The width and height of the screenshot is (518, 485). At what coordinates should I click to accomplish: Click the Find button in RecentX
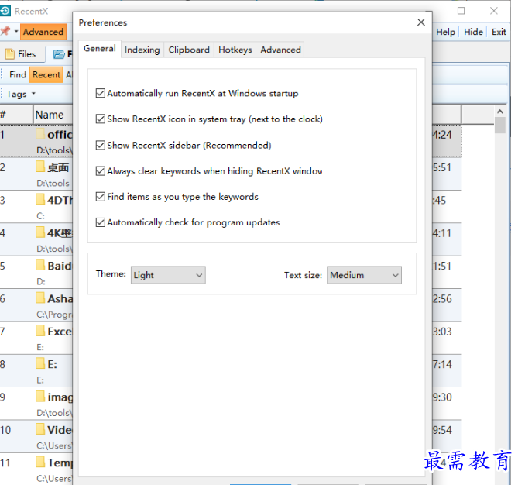[x=18, y=74]
